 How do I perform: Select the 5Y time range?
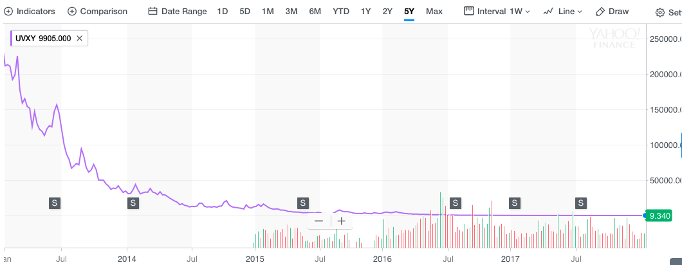(409, 12)
